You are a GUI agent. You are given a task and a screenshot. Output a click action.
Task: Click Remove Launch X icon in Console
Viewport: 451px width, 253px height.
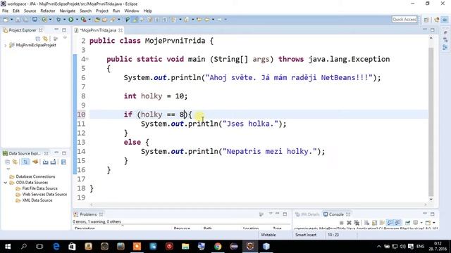(349, 223)
